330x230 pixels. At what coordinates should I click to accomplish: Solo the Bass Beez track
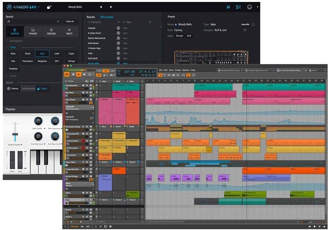point(87,92)
